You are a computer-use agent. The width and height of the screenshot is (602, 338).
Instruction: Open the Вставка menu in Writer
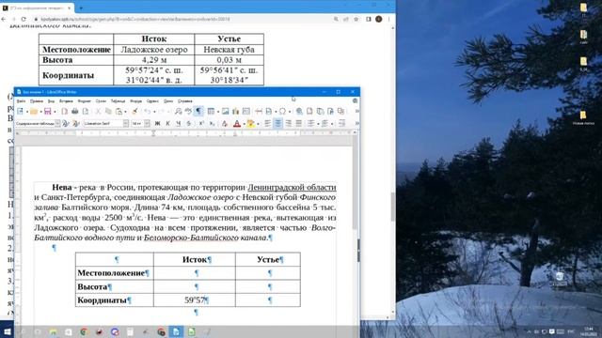[66, 101]
